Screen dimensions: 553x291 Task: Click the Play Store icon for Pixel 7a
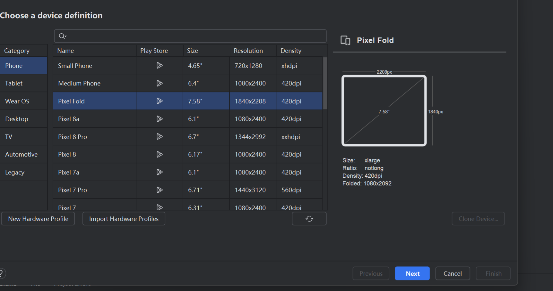pyautogui.click(x=160, y=172)
